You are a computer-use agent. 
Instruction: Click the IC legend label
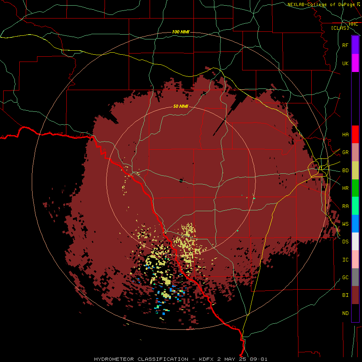point(345,260)
